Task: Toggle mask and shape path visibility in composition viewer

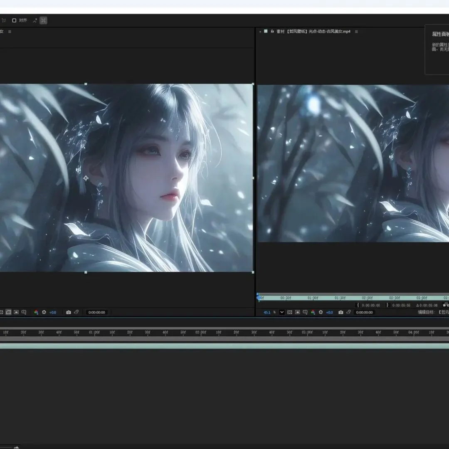Action: pyautogui.click(x=9, y=312)
